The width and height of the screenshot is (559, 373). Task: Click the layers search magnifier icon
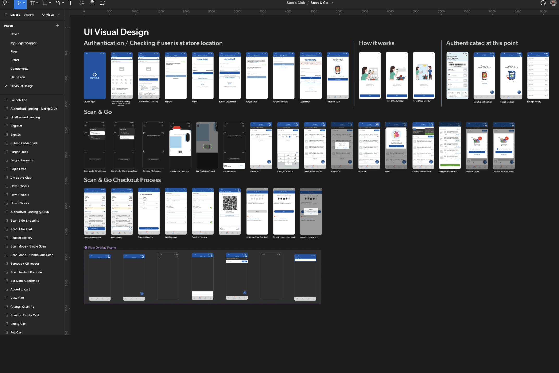coord(6,15)
